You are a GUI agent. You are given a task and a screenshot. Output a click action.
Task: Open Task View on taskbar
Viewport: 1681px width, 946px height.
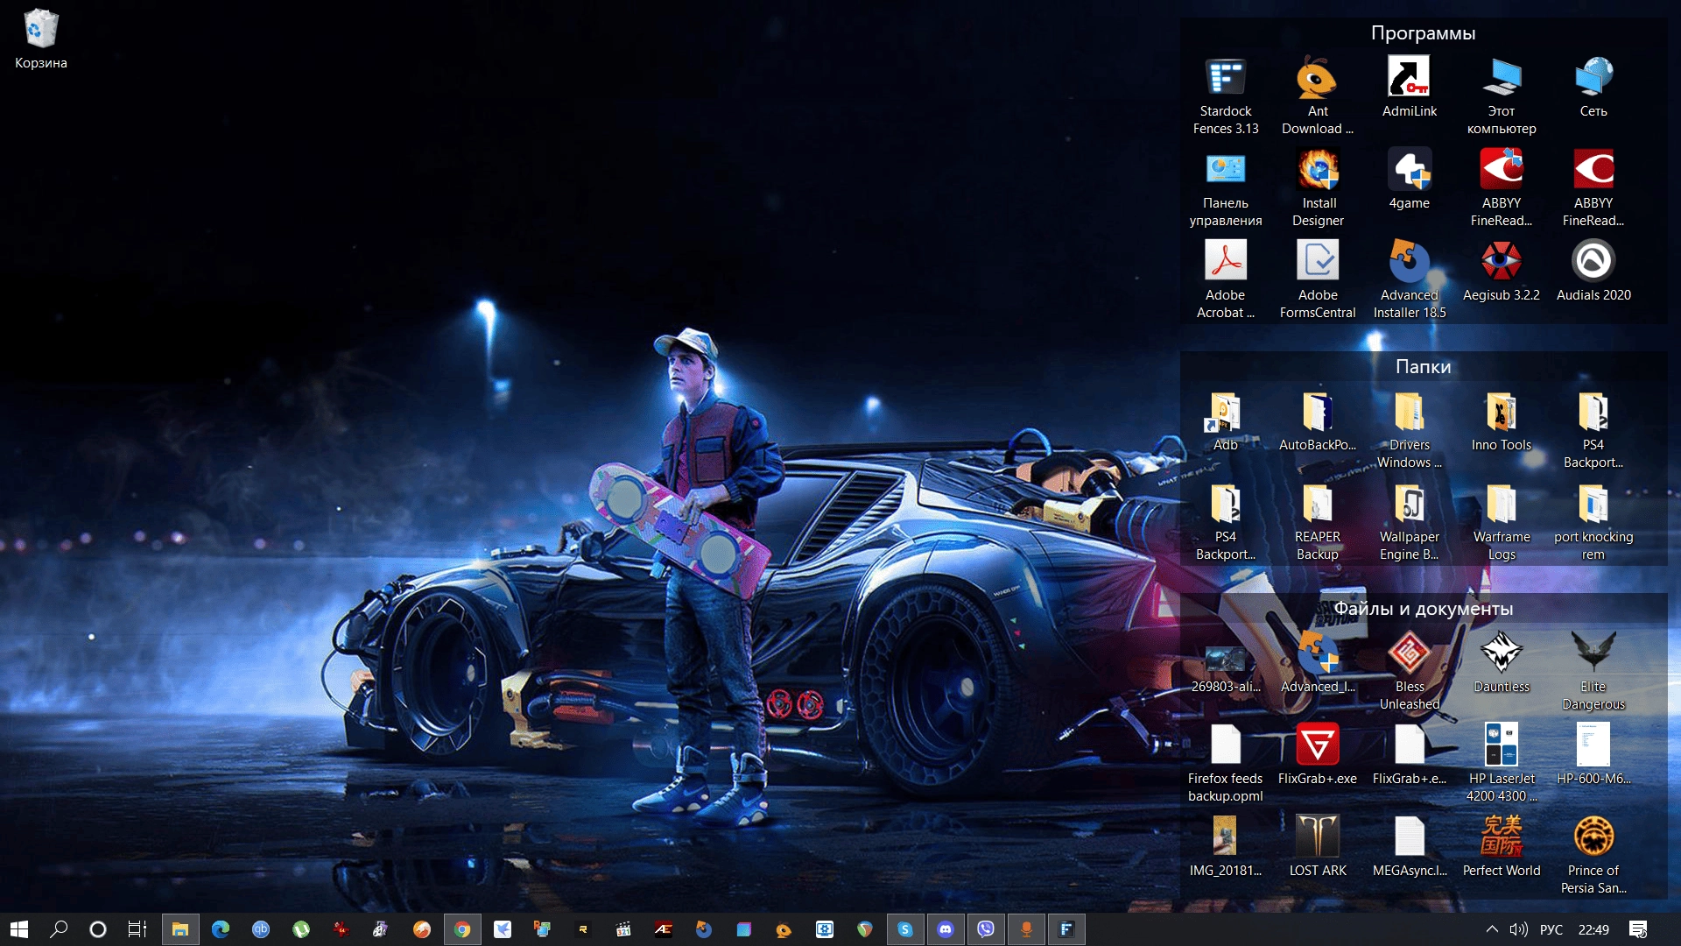coord(137,929)
